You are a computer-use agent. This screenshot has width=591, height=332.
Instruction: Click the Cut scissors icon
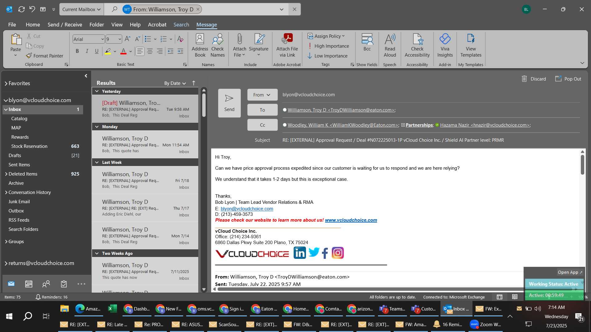(x=29, y=36)
